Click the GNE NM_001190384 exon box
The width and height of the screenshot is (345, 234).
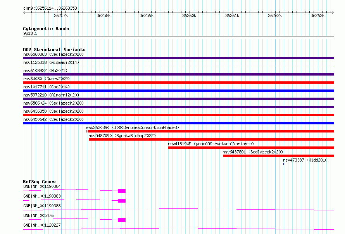point(122,191)
